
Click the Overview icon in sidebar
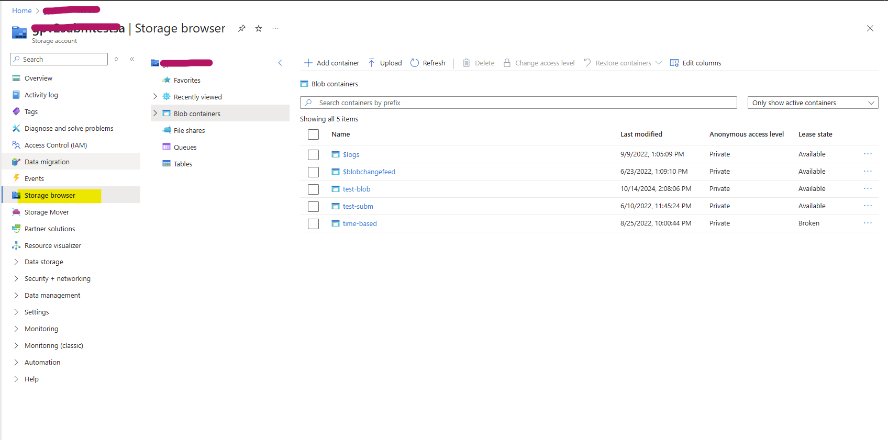point(16,78)
